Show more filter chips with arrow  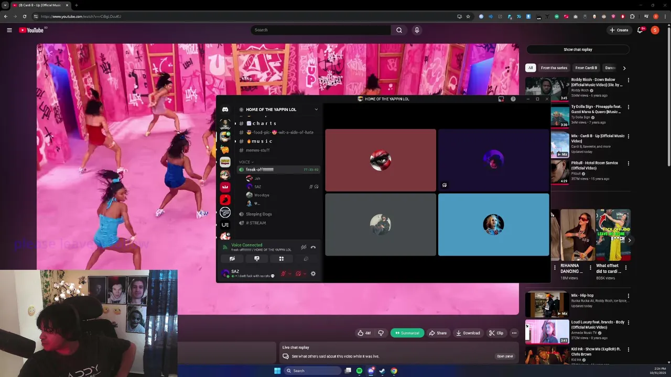624,68
